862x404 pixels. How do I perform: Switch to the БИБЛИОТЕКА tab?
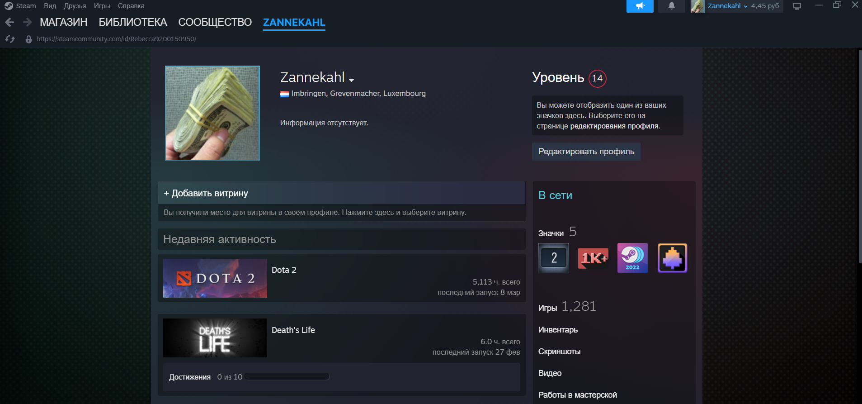click(x=133, y=22)
